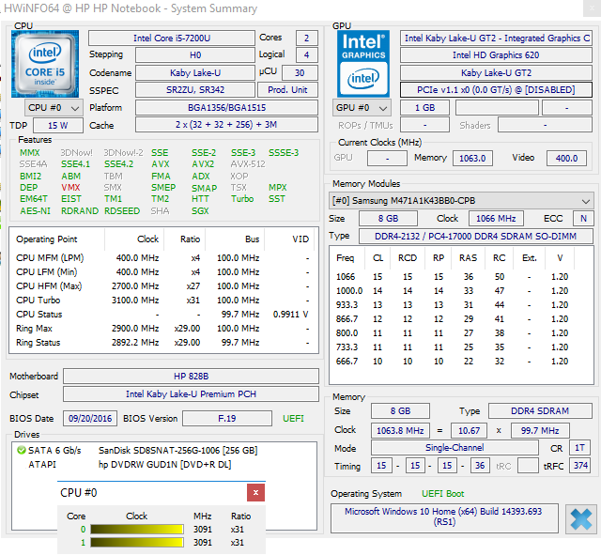Click the AES-NI feature label
601x555 pixels.
pos(36,211)
